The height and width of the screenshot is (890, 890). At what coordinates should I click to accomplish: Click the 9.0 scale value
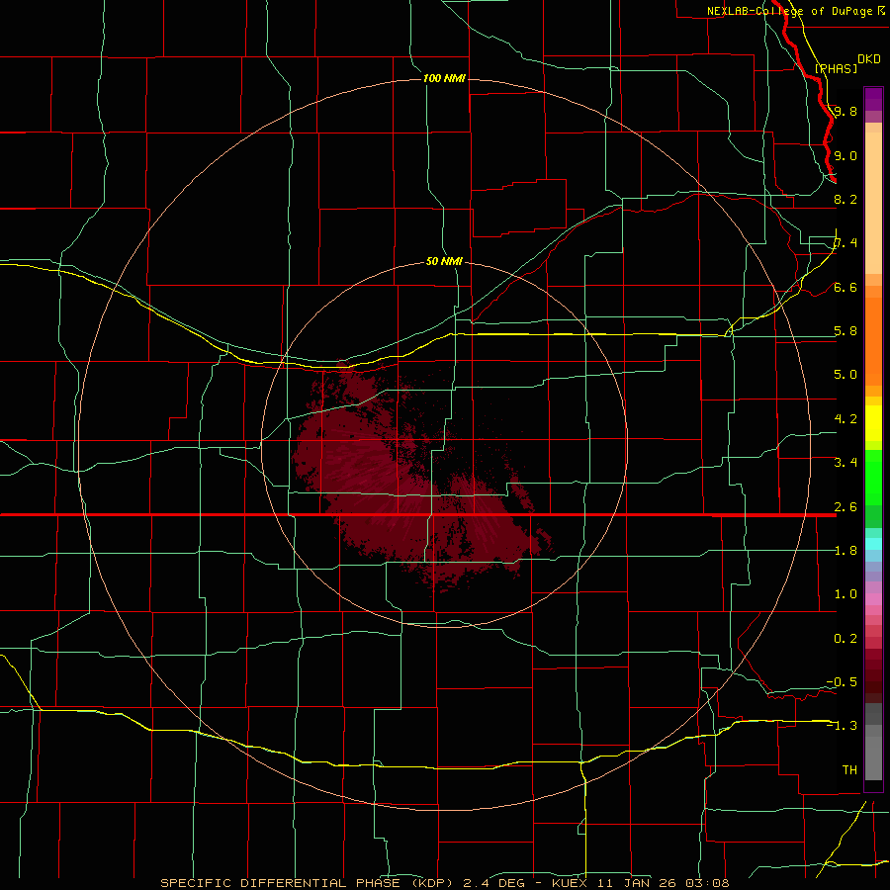coord(845,155)
